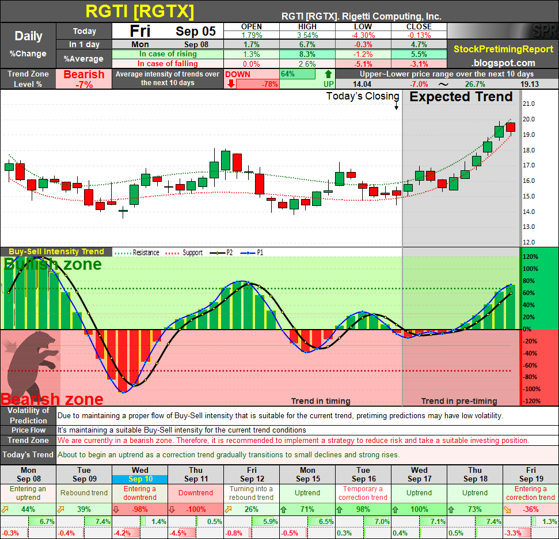Click Rigetti Computing, Inc. company name

[391, 16]
